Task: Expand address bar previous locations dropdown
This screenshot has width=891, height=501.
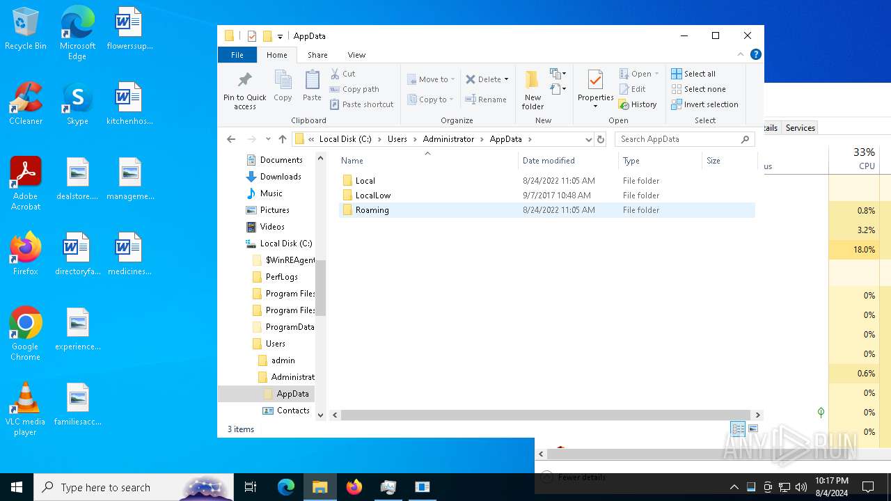Action: (588, 139)
